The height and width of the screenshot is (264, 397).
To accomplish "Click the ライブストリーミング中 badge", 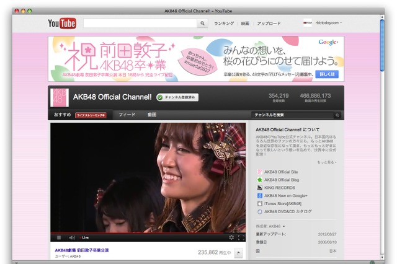I will point(91,115).
